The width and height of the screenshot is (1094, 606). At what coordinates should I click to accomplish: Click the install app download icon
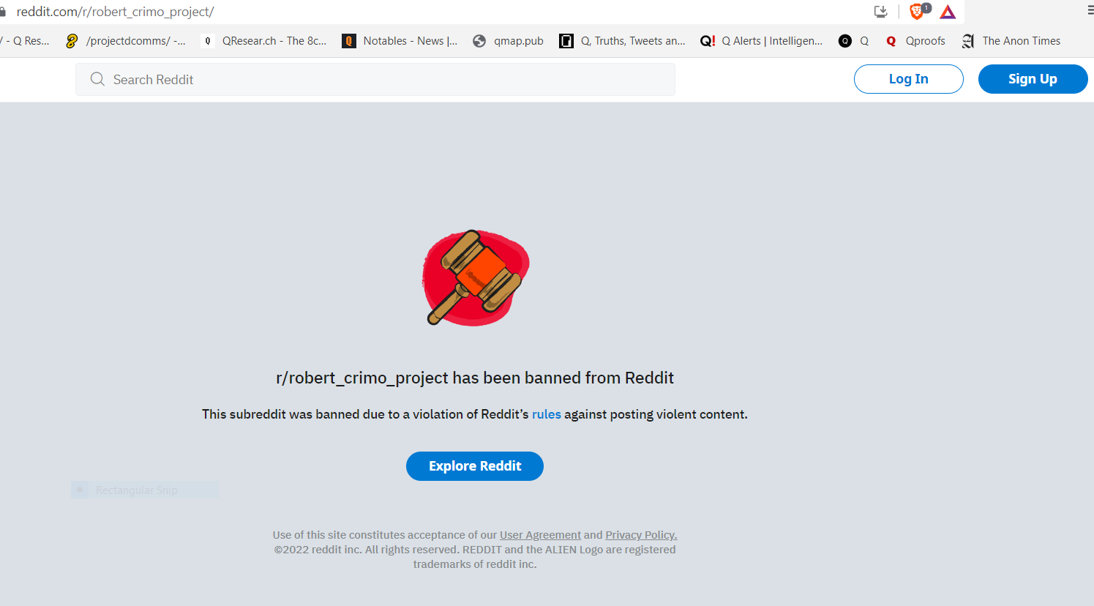click(x=881, y=12)
